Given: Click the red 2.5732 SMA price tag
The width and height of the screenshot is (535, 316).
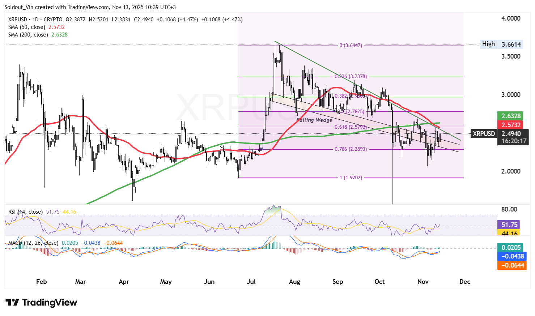Looking at the screenshot, I should click(x=511, y=125).
